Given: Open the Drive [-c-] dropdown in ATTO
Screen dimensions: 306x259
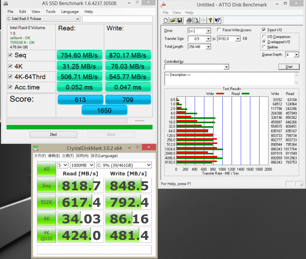Looking at the screenshot, I should click(208, 31).
